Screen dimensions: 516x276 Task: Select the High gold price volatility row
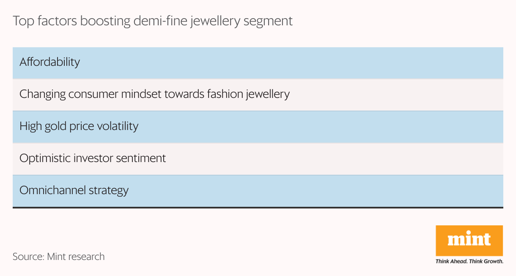point(258,127)
